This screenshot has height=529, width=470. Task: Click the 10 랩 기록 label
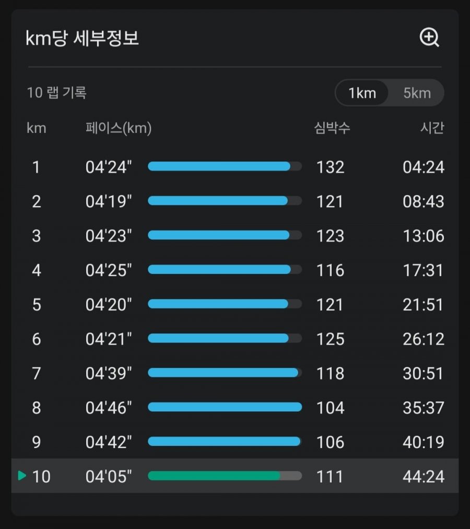56,93
